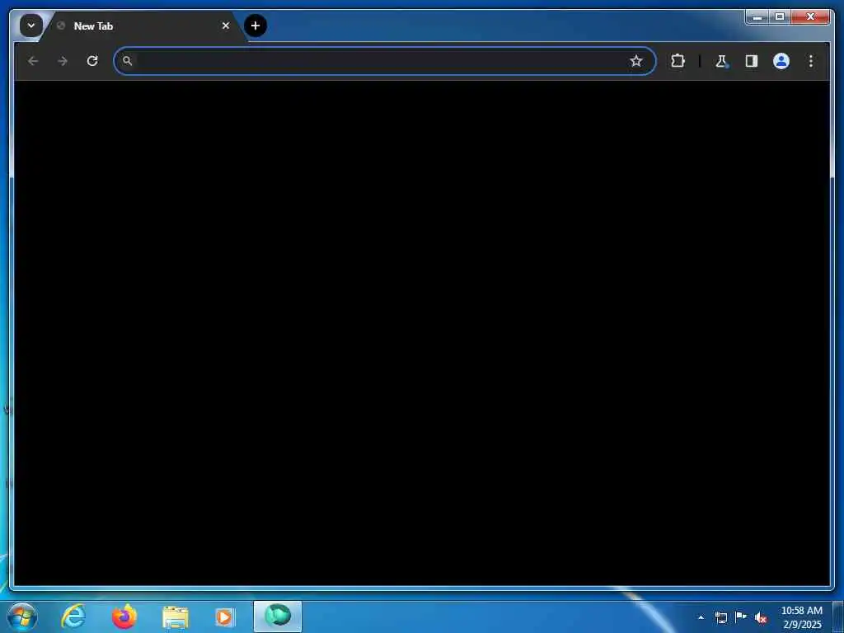The image size is (844, 633).
Task: Close the New Tab tab
Action: [x=226, y=26]
